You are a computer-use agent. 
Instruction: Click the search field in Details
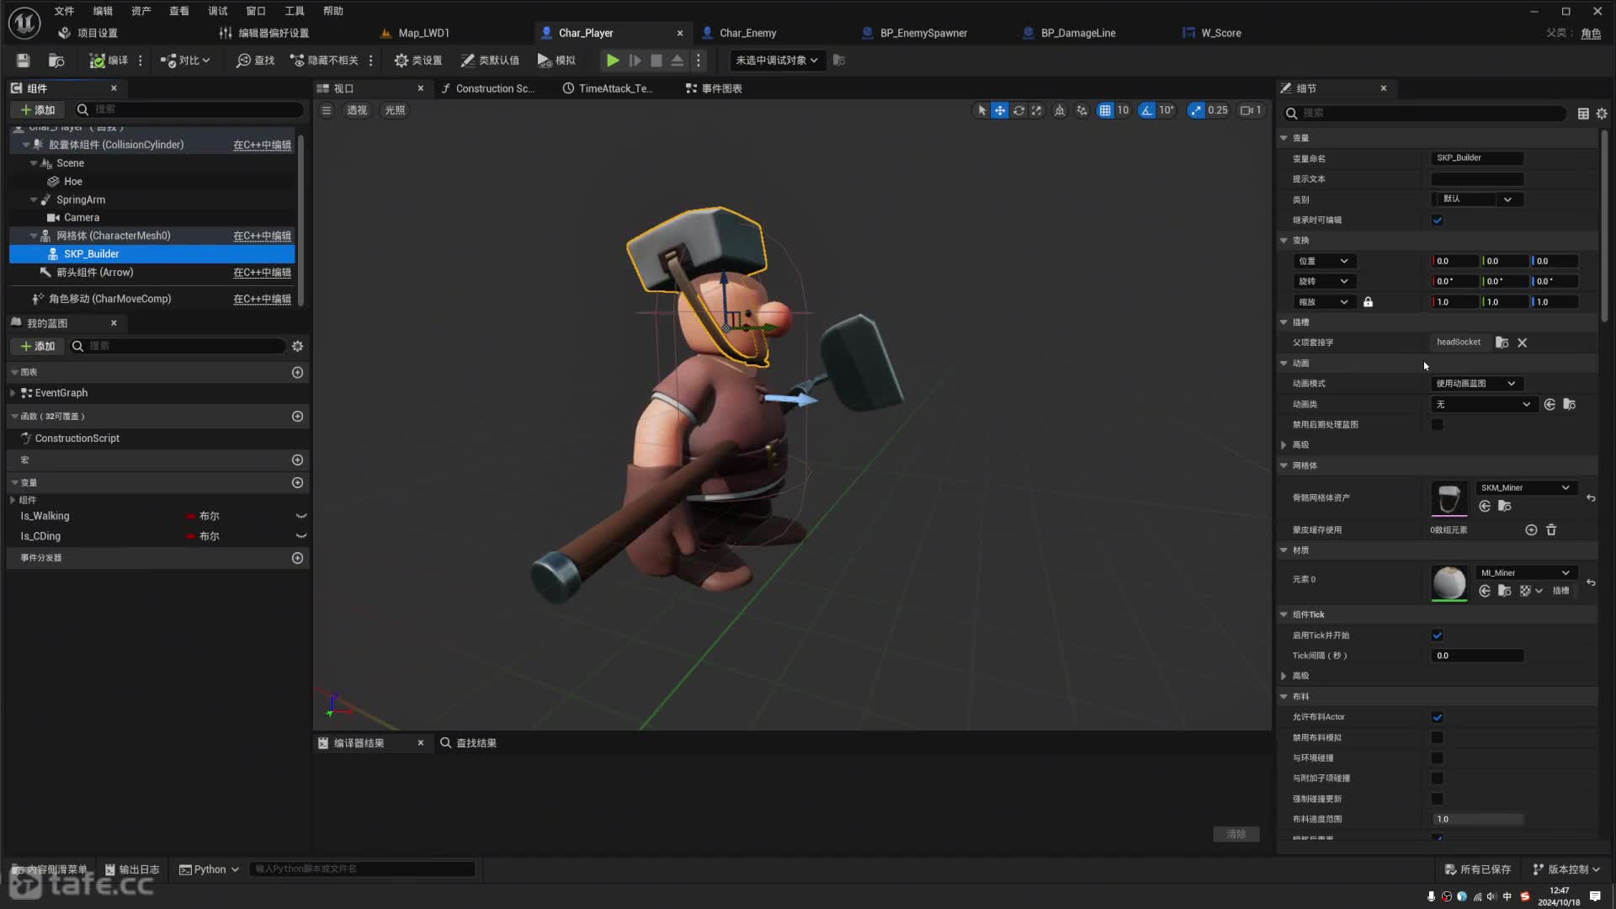tap(1425, 113)
